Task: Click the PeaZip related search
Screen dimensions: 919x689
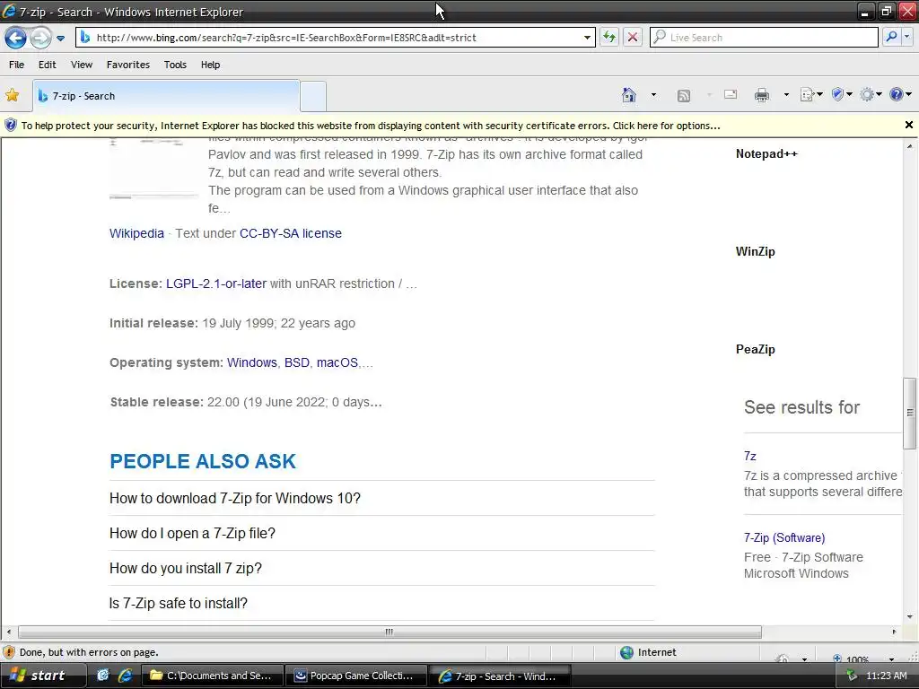Action: coord(755,349)
